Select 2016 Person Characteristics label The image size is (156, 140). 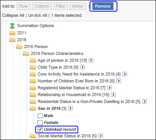(x=57, y=53)
